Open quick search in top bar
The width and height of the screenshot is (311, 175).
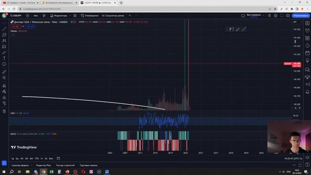pyautogui.click(x=269, y=16)
